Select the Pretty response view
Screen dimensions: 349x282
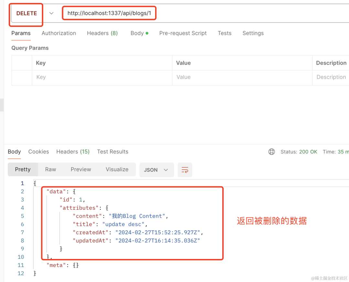coord(23,169)
